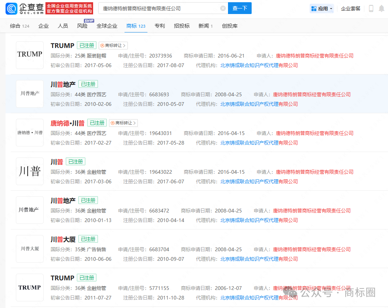Open TRUMP class 25 trademark thumbnail

(30, 55)
